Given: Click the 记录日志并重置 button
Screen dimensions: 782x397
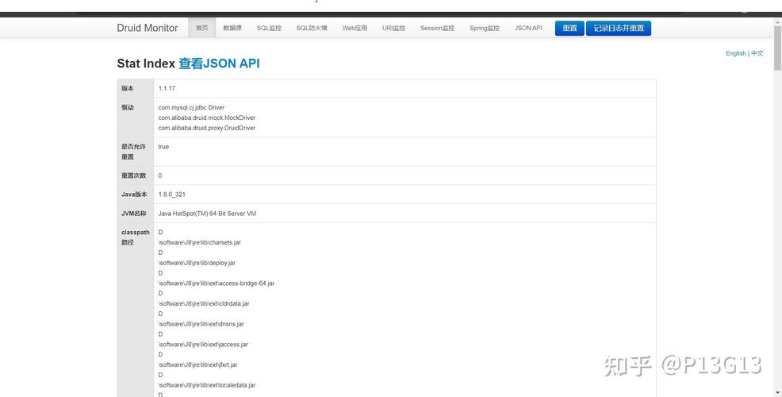Looking at the screenshot, I should point(618,28).
